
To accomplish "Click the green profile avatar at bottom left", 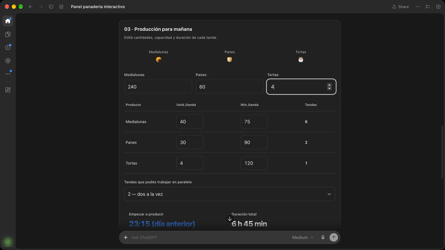I will (x=8, y=242).
